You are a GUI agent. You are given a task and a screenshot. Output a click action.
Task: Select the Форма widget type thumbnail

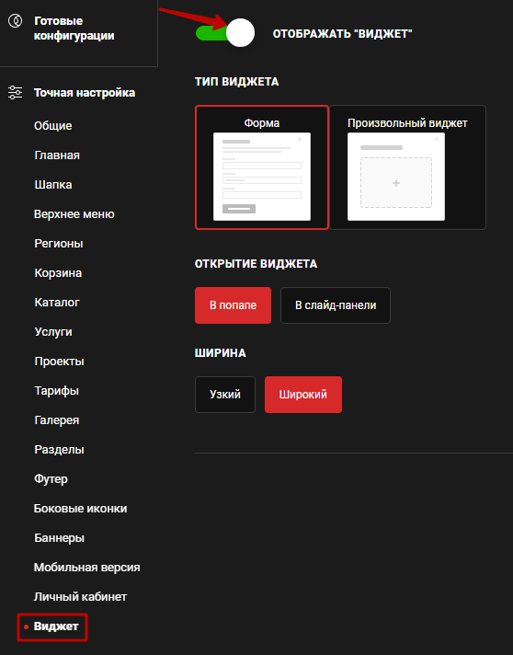pos(262,167)
